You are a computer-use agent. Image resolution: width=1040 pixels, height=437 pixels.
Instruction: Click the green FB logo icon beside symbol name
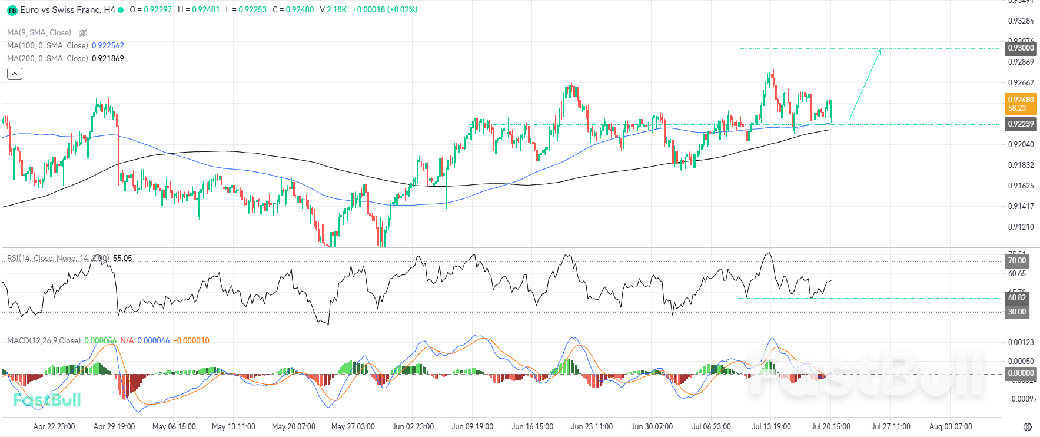12,10
